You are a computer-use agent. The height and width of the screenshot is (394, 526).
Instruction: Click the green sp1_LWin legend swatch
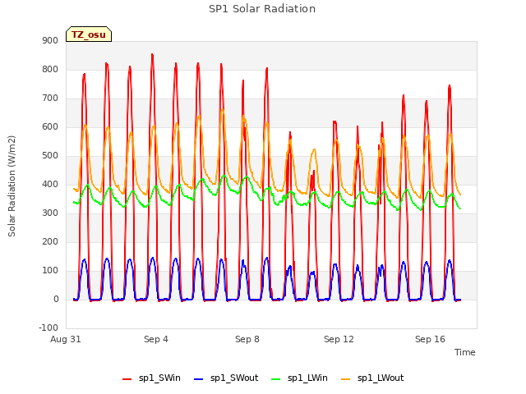coord(275,379)
